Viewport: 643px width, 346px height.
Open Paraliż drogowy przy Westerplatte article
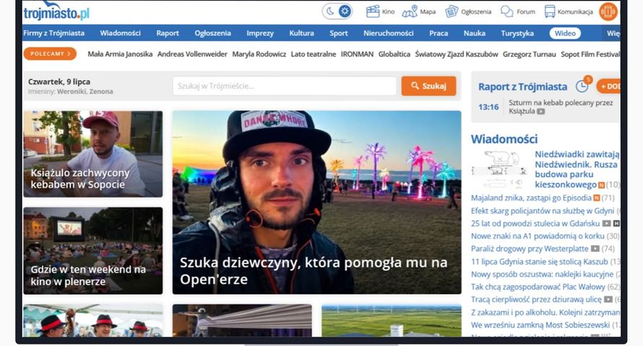click(530, 249)
